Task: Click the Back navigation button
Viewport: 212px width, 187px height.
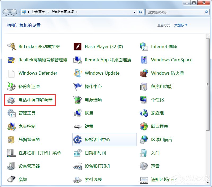Action: pyautogui.click(x=6, y=12)
